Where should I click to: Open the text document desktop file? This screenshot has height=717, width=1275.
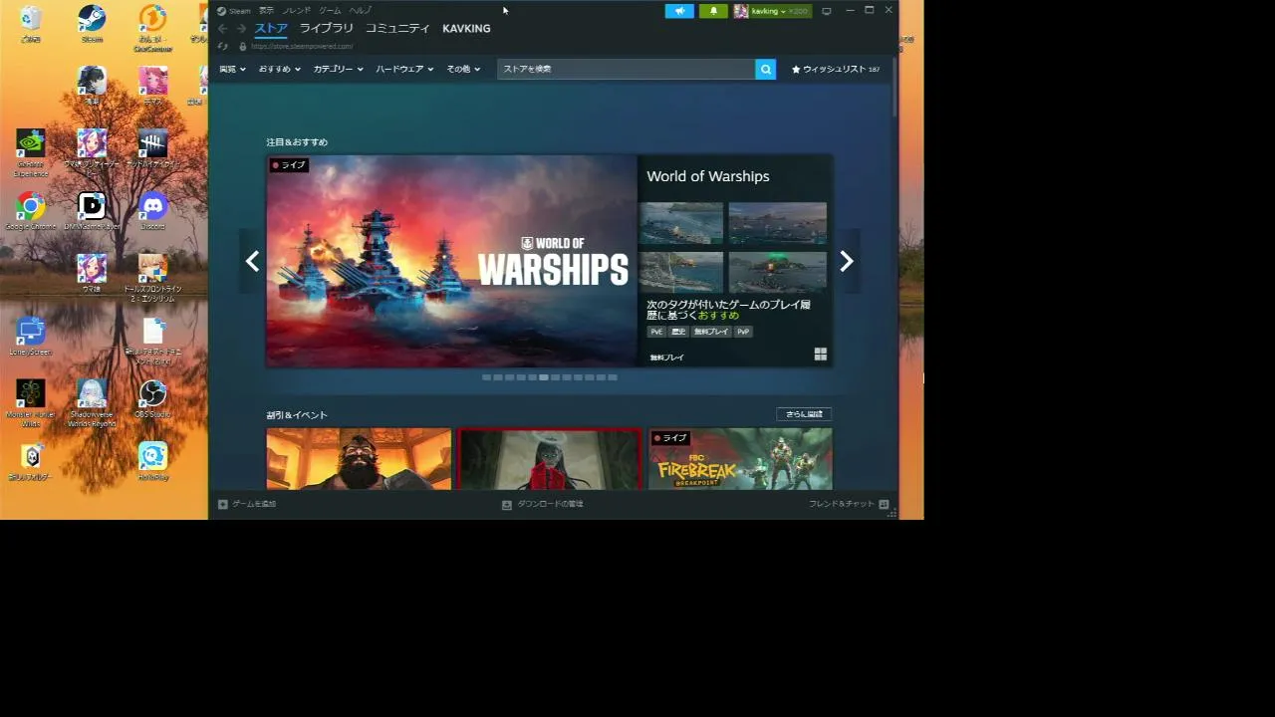[152, 339]
